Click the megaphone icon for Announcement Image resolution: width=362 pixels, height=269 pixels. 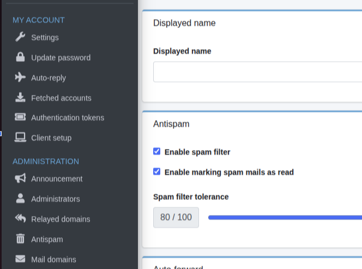coord(20,178)
